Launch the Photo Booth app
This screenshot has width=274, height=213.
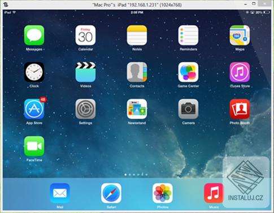[x=240, y=109]
